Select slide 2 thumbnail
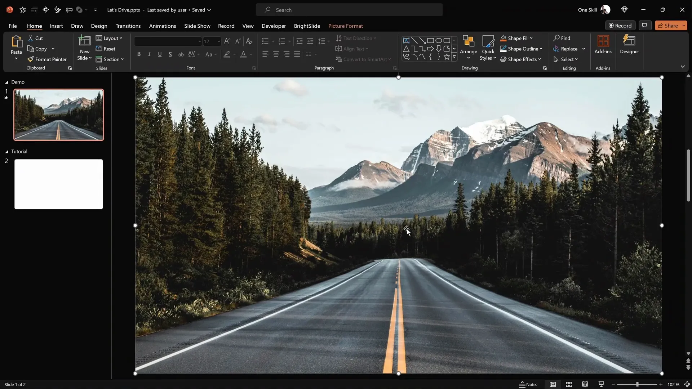Image resolution: width=692 pixels, height=389 pixels. [58, 184]
